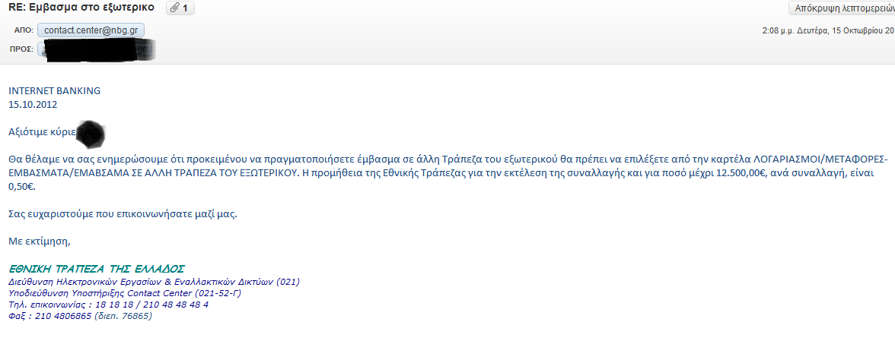Click the redacted recipient address chip

pyautogui.click(x=96, y=49)
